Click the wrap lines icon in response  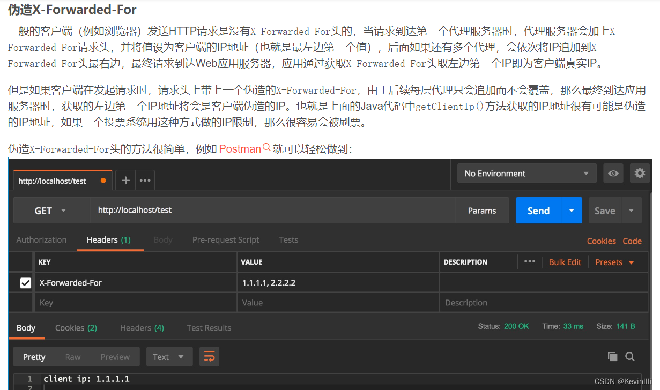point(209,357)
